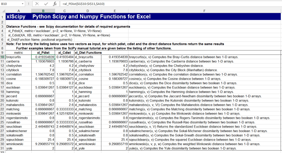Open the Name Box dropdown arrow
Image resolution: width=282 pixels, height=153 pixels.
(23, 4)
